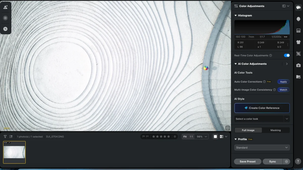
Task: Select the Portrait retouching tool
Action: (x=298, y=19)
